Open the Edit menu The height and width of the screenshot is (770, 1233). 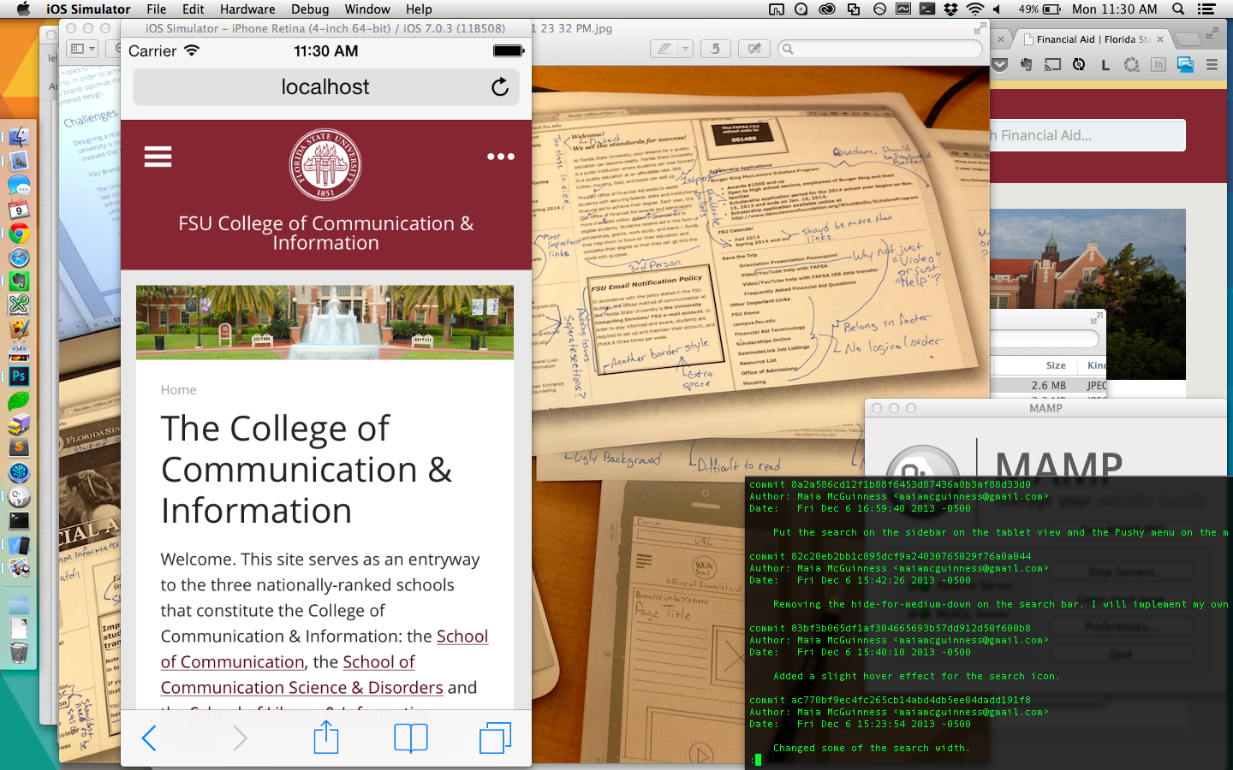pyautogui.click(x=194, y=9)
